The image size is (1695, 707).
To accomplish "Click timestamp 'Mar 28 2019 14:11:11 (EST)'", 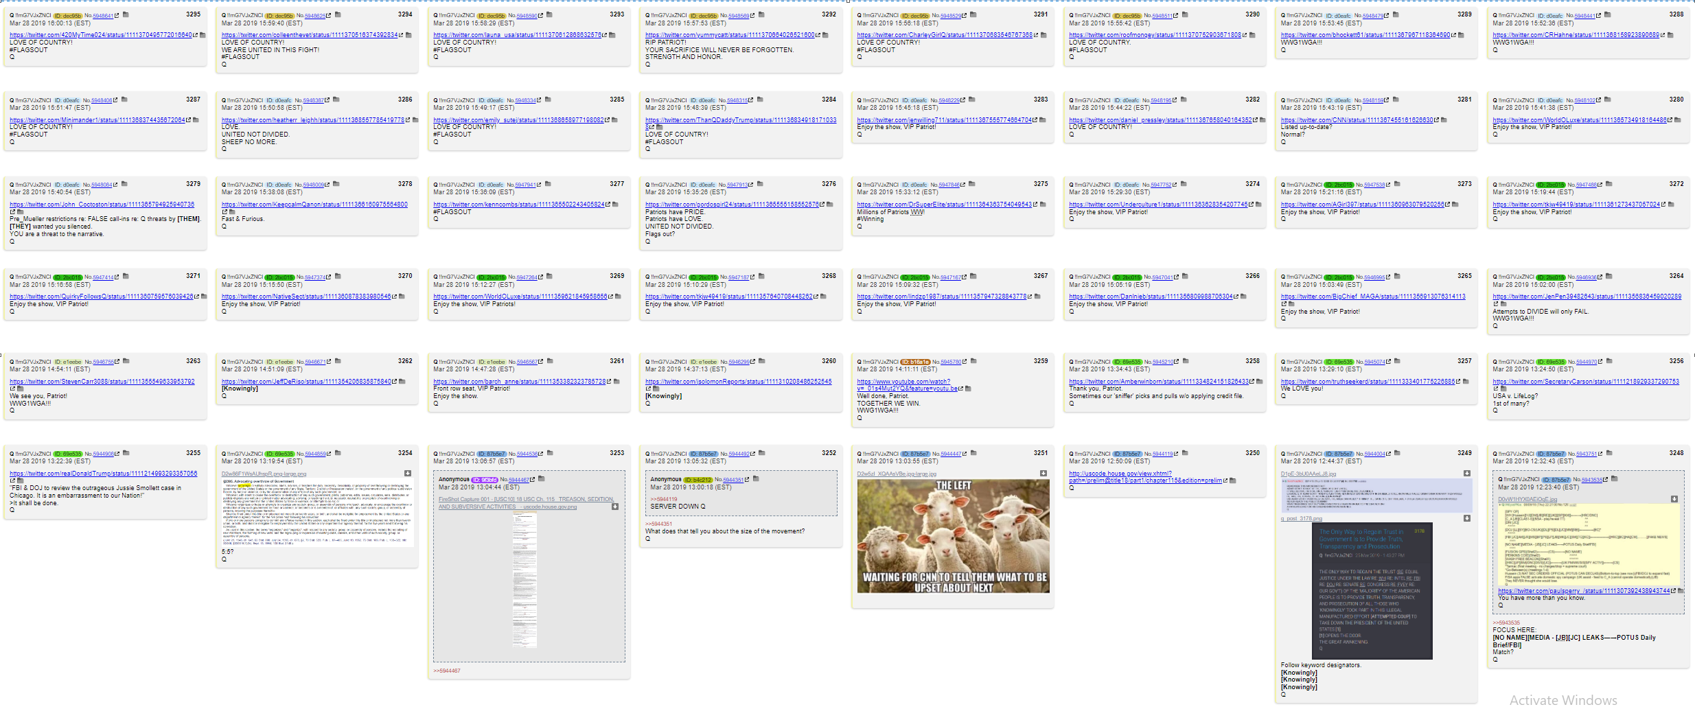I will click(x=897, y=369).
